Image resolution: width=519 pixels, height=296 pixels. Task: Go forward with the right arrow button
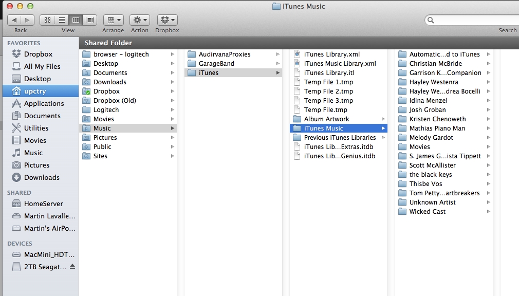tap(27, 20)
